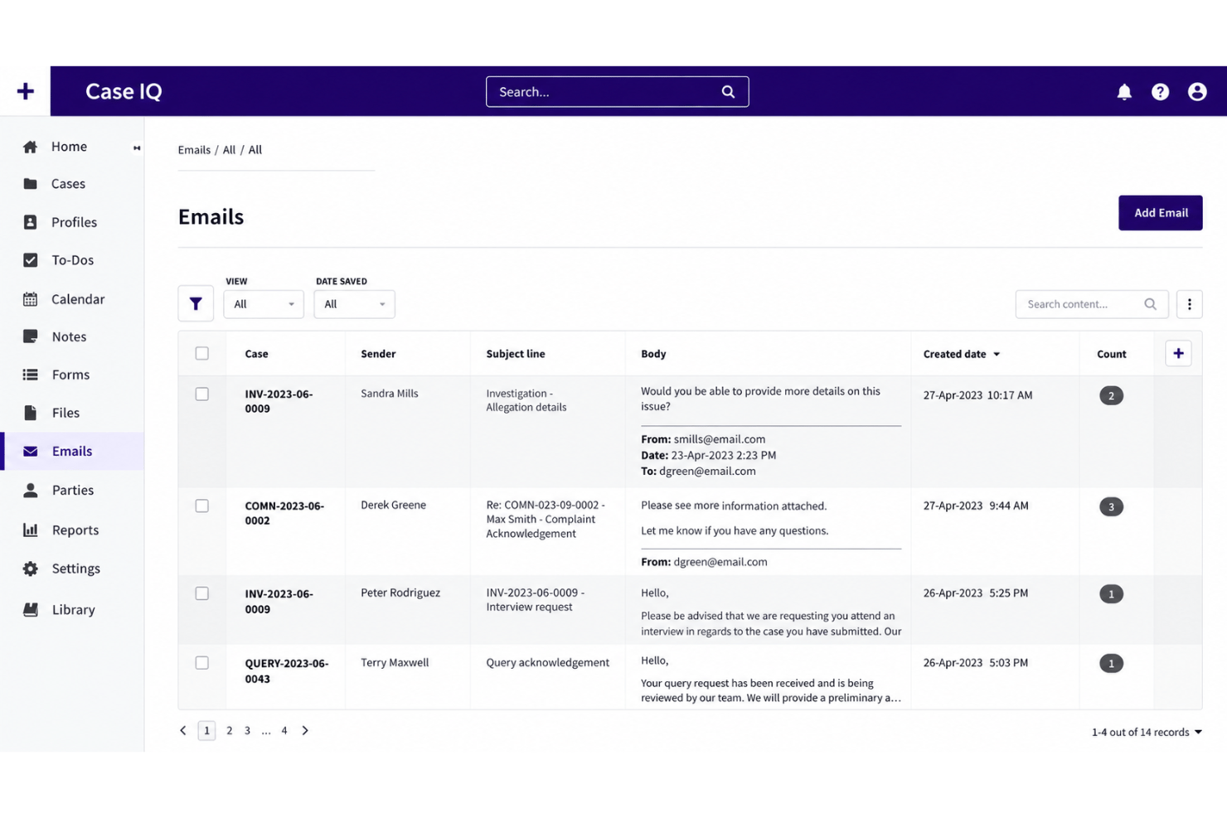Image resolution: width=1227 pixels, height=818 pixels.
Task: Open Settings in the sidebar
Action: (72, 569)
